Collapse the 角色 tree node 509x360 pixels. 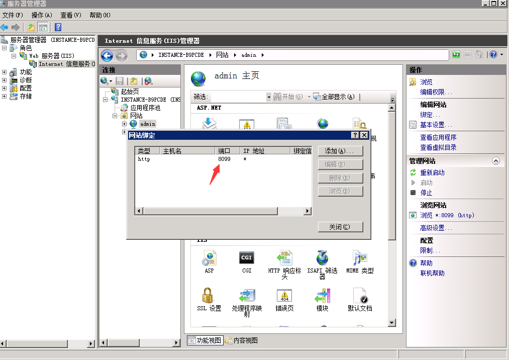[4, 48]
